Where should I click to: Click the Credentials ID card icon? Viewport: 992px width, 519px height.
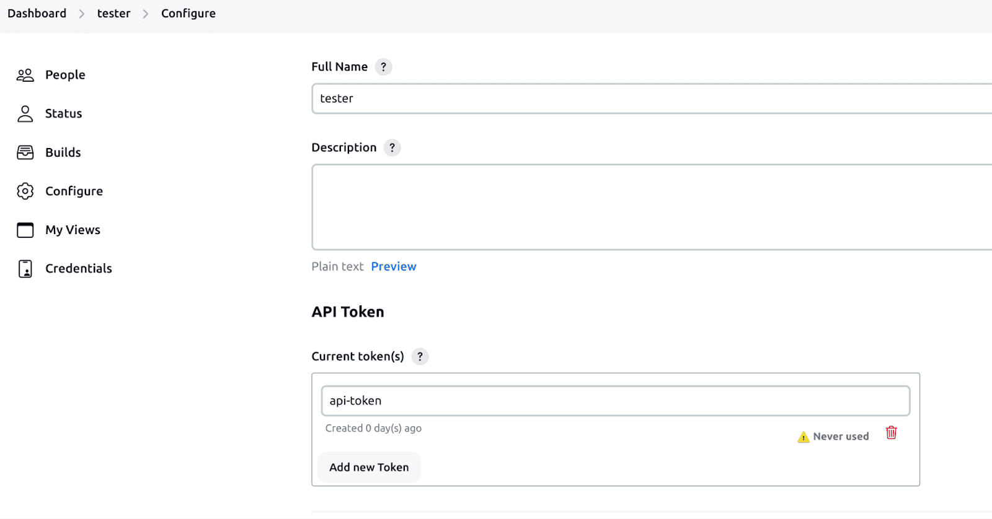[x=25, y=268]
